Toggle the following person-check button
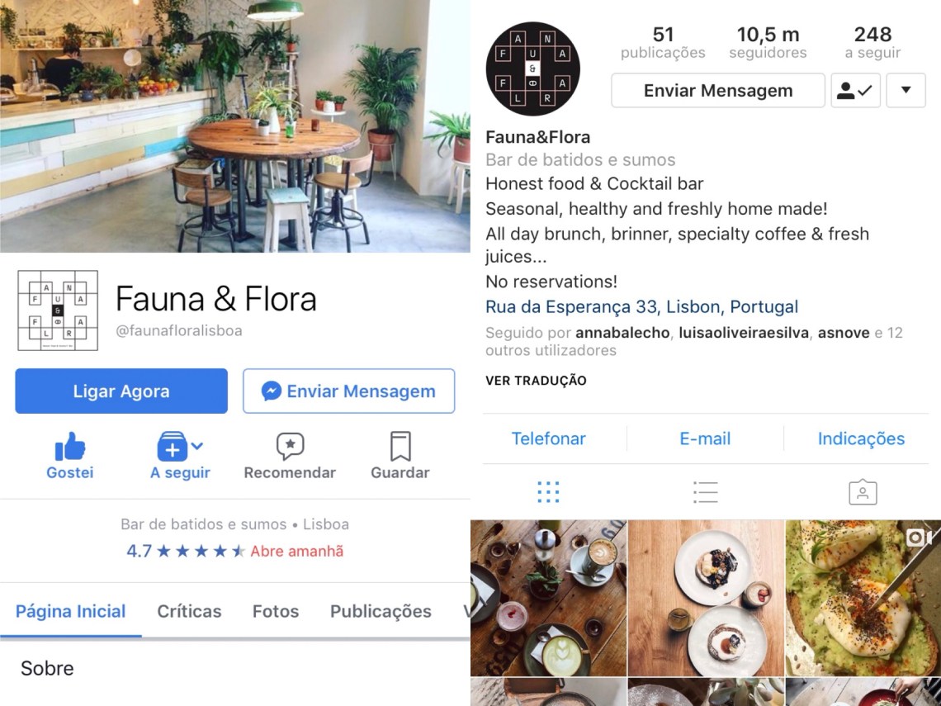Viewport: 941px width, 706px height. click(855, 91)
